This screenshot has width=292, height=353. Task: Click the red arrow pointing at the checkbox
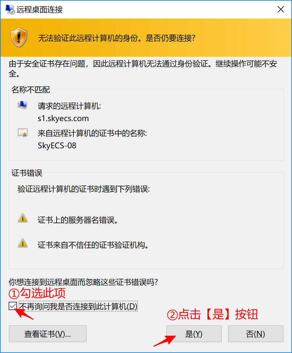pos(24,313)
